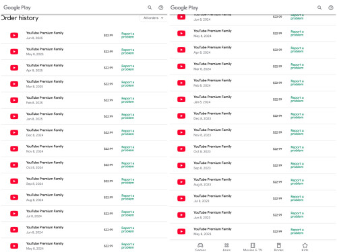This screenshot has width=337, height=252.
Task: Select YouTube Premium Family title dated Nov 8, 2023
Action: 212,130
